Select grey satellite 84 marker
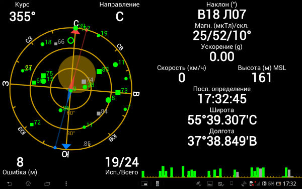 pyautogui.click(x=99, y=113)
